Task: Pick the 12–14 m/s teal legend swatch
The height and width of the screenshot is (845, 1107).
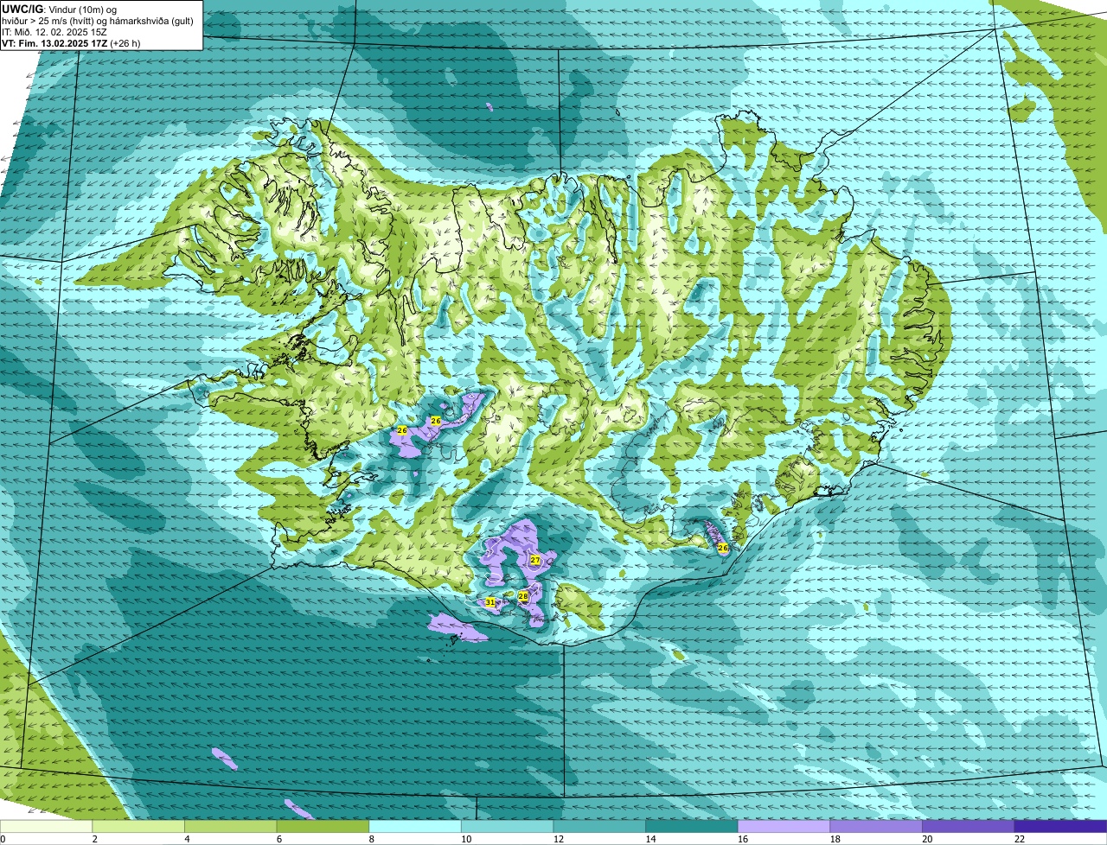Action: [x=599, y=826]
